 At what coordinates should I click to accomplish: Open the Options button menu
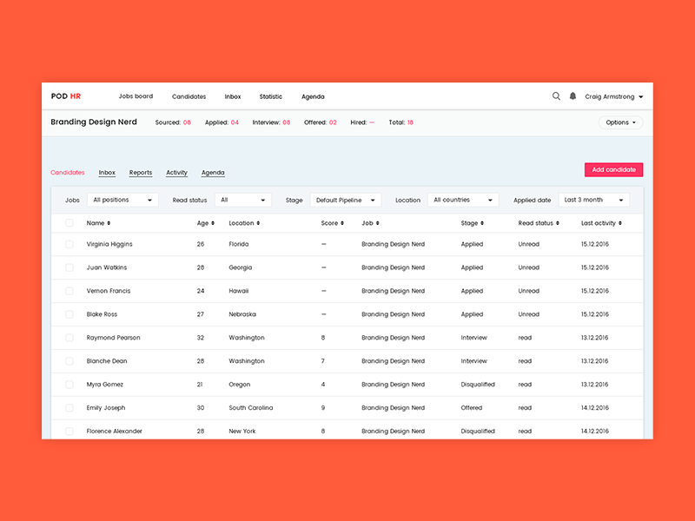pyautogui.click(x=621, y=122)
